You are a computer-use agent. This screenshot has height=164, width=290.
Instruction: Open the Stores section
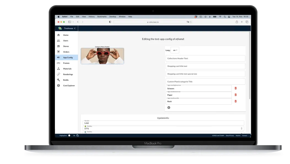pos(66,46)
